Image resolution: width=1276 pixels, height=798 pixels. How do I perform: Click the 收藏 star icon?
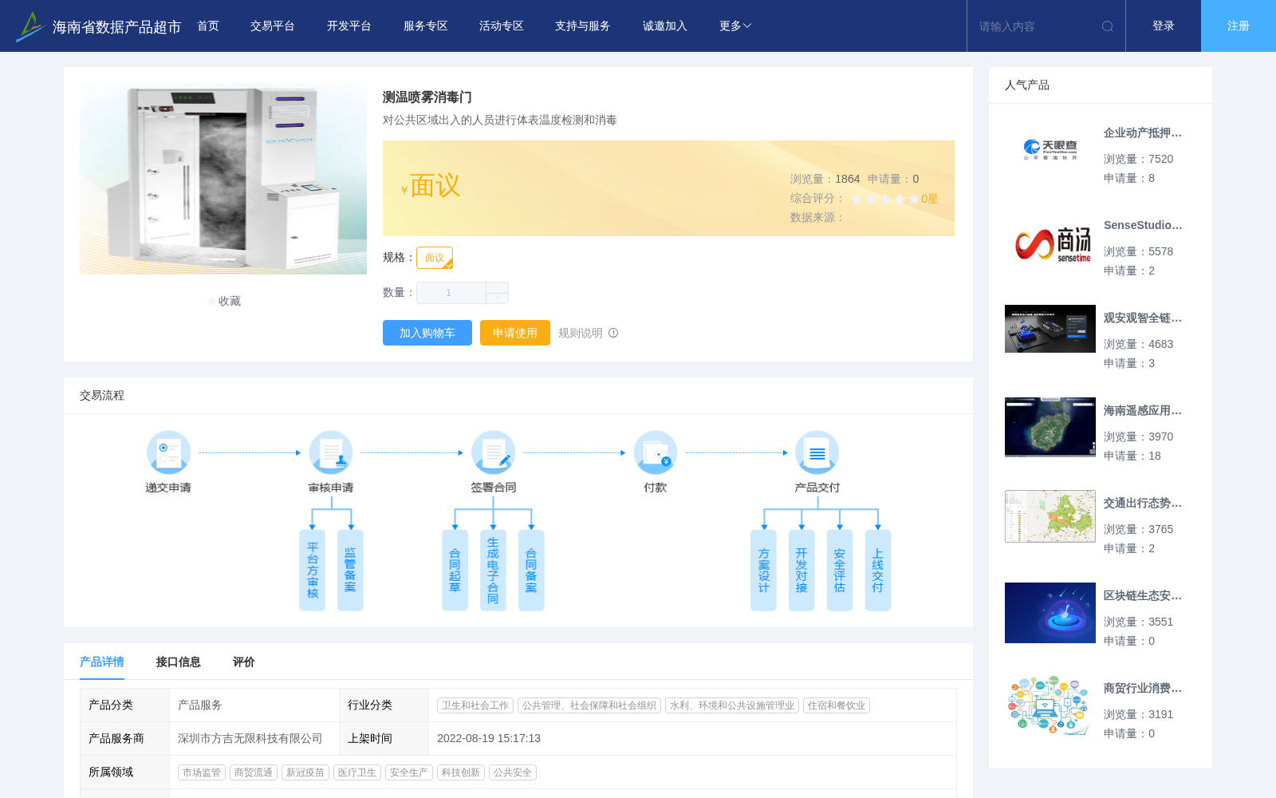click(x=211, y=301)
